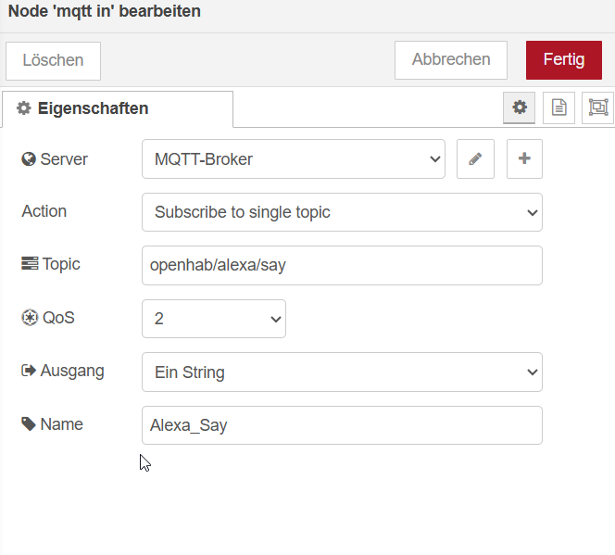Click into the Name field with Alexa_Say
The image size is (615, 555).
pos(342,425)
